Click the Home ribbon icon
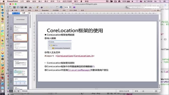The height and width of the screenshot is (95, 169). click(12, 10)
